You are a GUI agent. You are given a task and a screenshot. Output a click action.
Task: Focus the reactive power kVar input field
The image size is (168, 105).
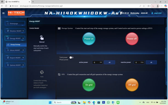(x=139, y=62)
